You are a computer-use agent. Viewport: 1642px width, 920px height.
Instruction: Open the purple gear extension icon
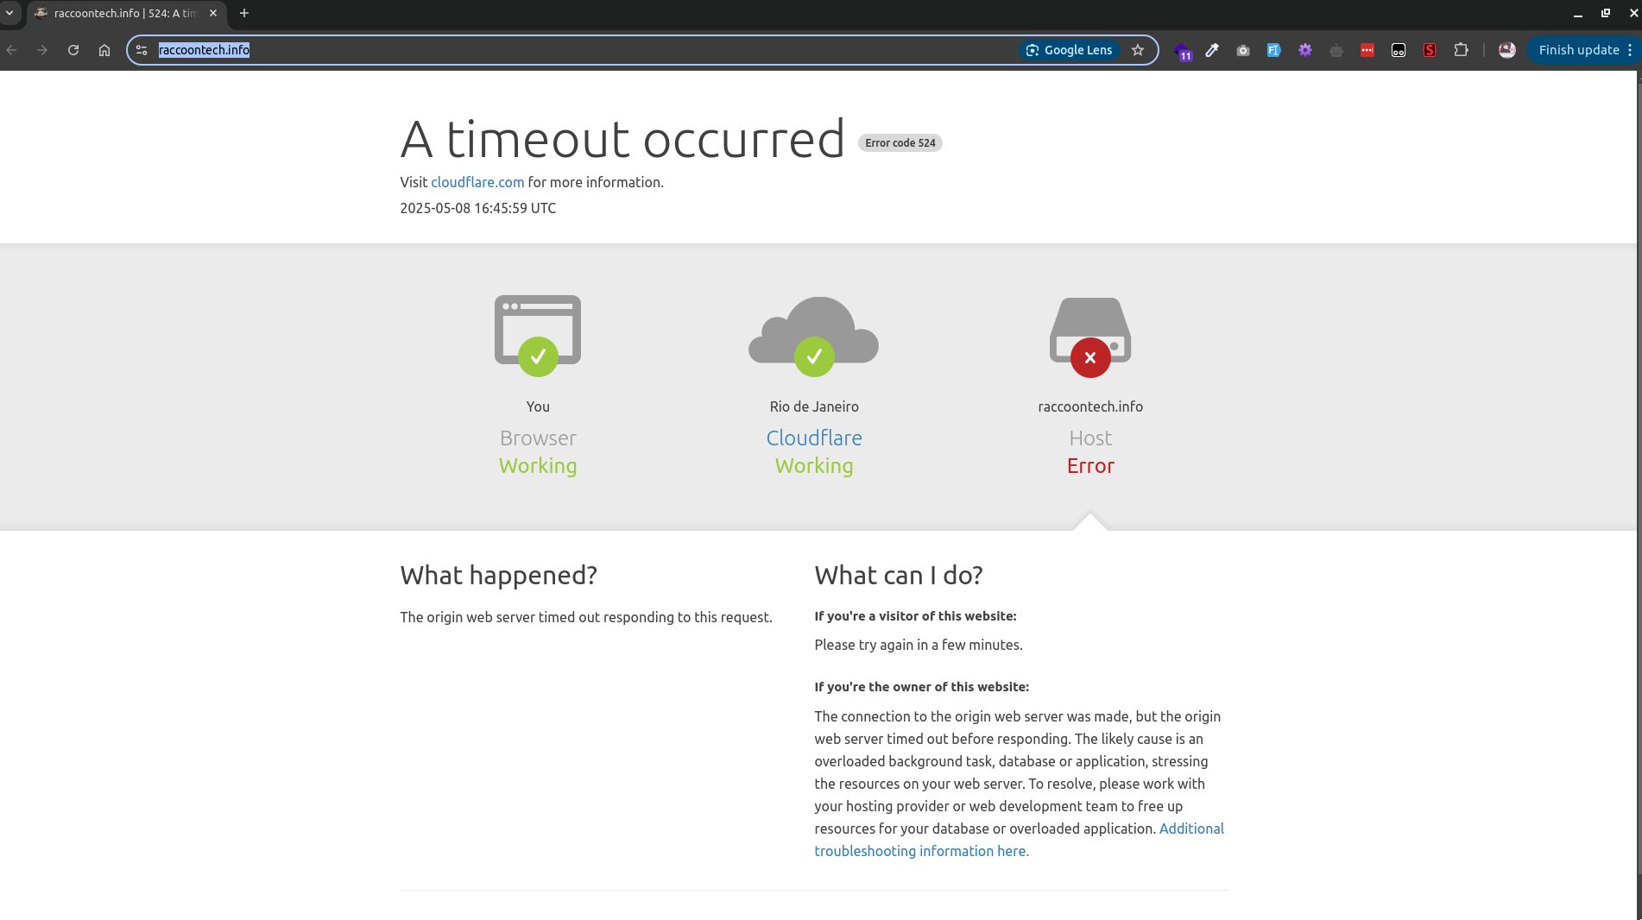(x=1305, y=50)
